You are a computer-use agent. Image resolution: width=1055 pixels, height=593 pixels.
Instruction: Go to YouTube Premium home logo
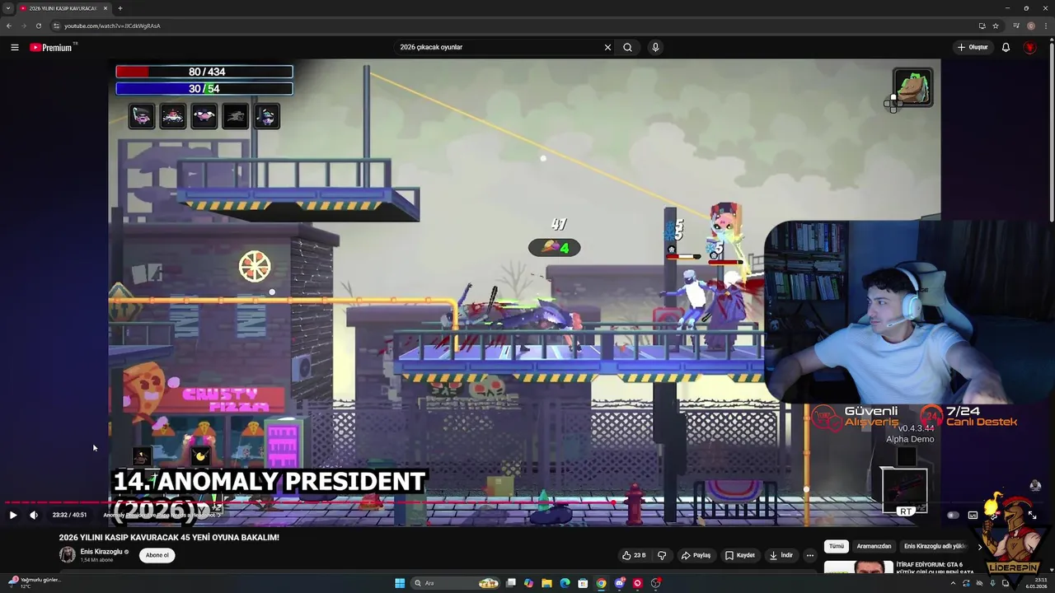(53, 47)
